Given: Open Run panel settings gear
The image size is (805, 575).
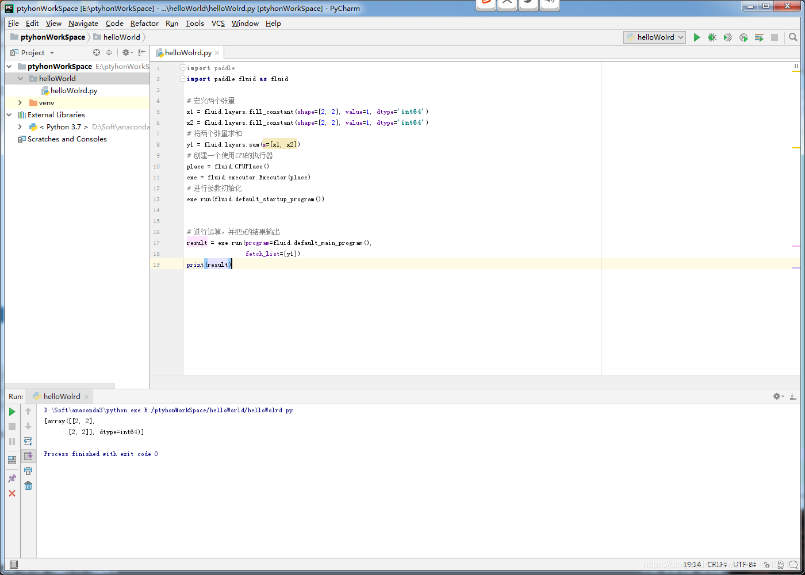Looking at the screenshot, I should (779, 396).
